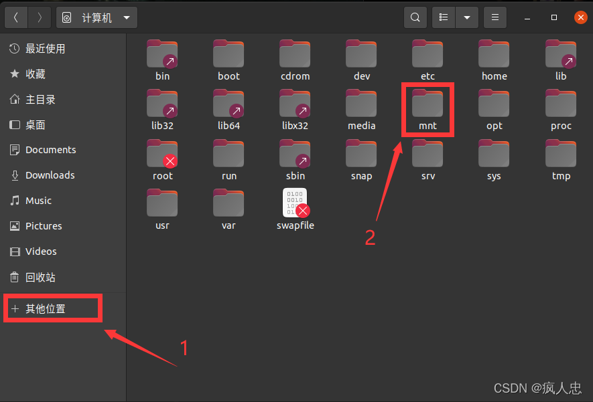Open Videos in the sidebar
This screenshot has height=402, width=593.
(63, 252)
